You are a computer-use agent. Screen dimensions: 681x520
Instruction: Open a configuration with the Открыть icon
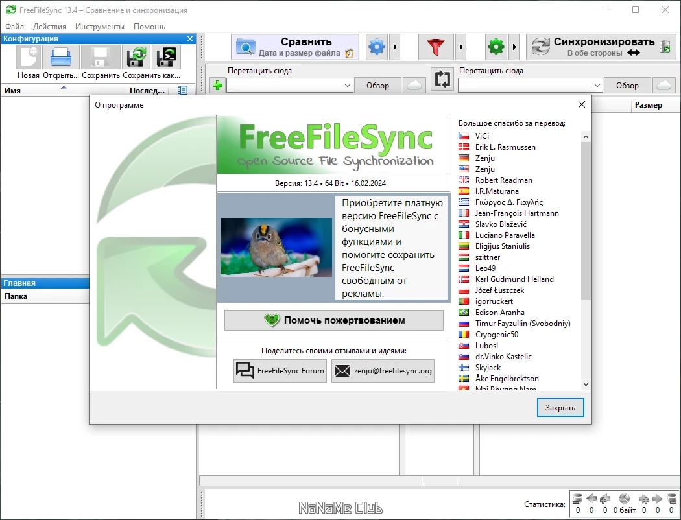pos(61,57)
